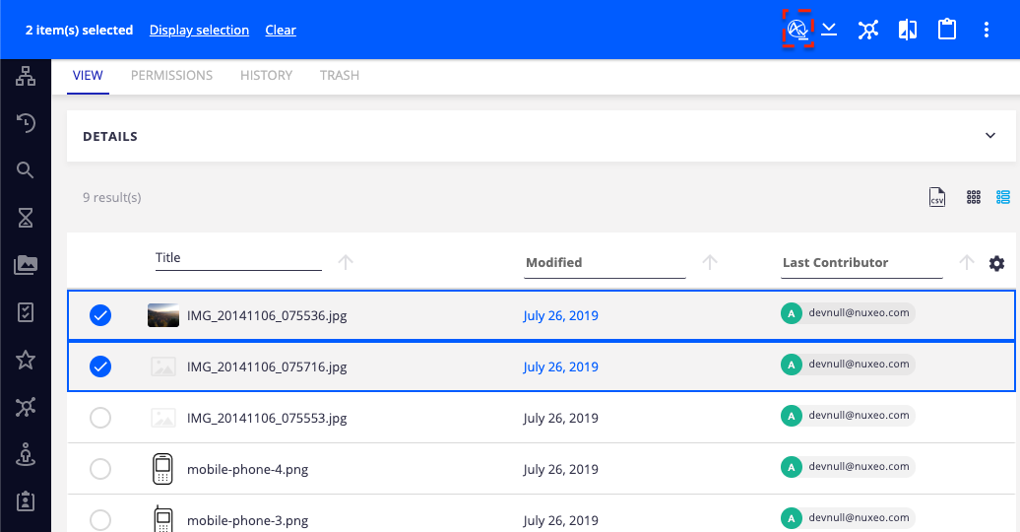Sort by Title using arrow
Viewport: 1020px width, 532px height.
(346, 262)
